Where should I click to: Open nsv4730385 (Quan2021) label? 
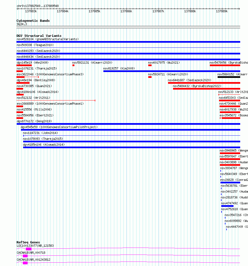coord(34,86)
